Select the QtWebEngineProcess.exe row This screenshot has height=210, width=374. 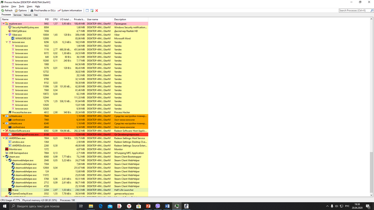point(74,135)
